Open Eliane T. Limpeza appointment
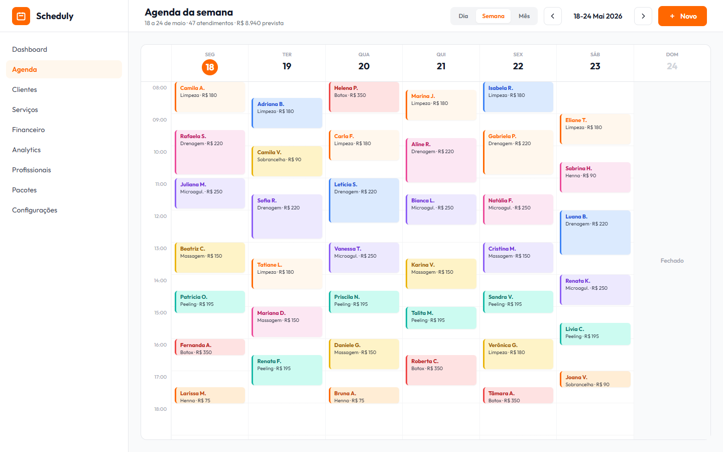 click(x=595, y=129)
